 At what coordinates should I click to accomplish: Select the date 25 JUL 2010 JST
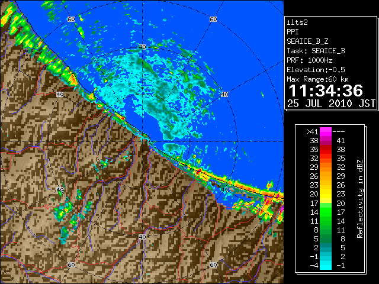331,104
